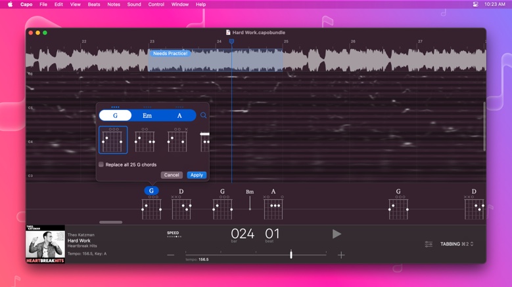Viewport: 512px width, 287px height.
Task: Select the D chord after highlighted G
Action: coord(181,205)
